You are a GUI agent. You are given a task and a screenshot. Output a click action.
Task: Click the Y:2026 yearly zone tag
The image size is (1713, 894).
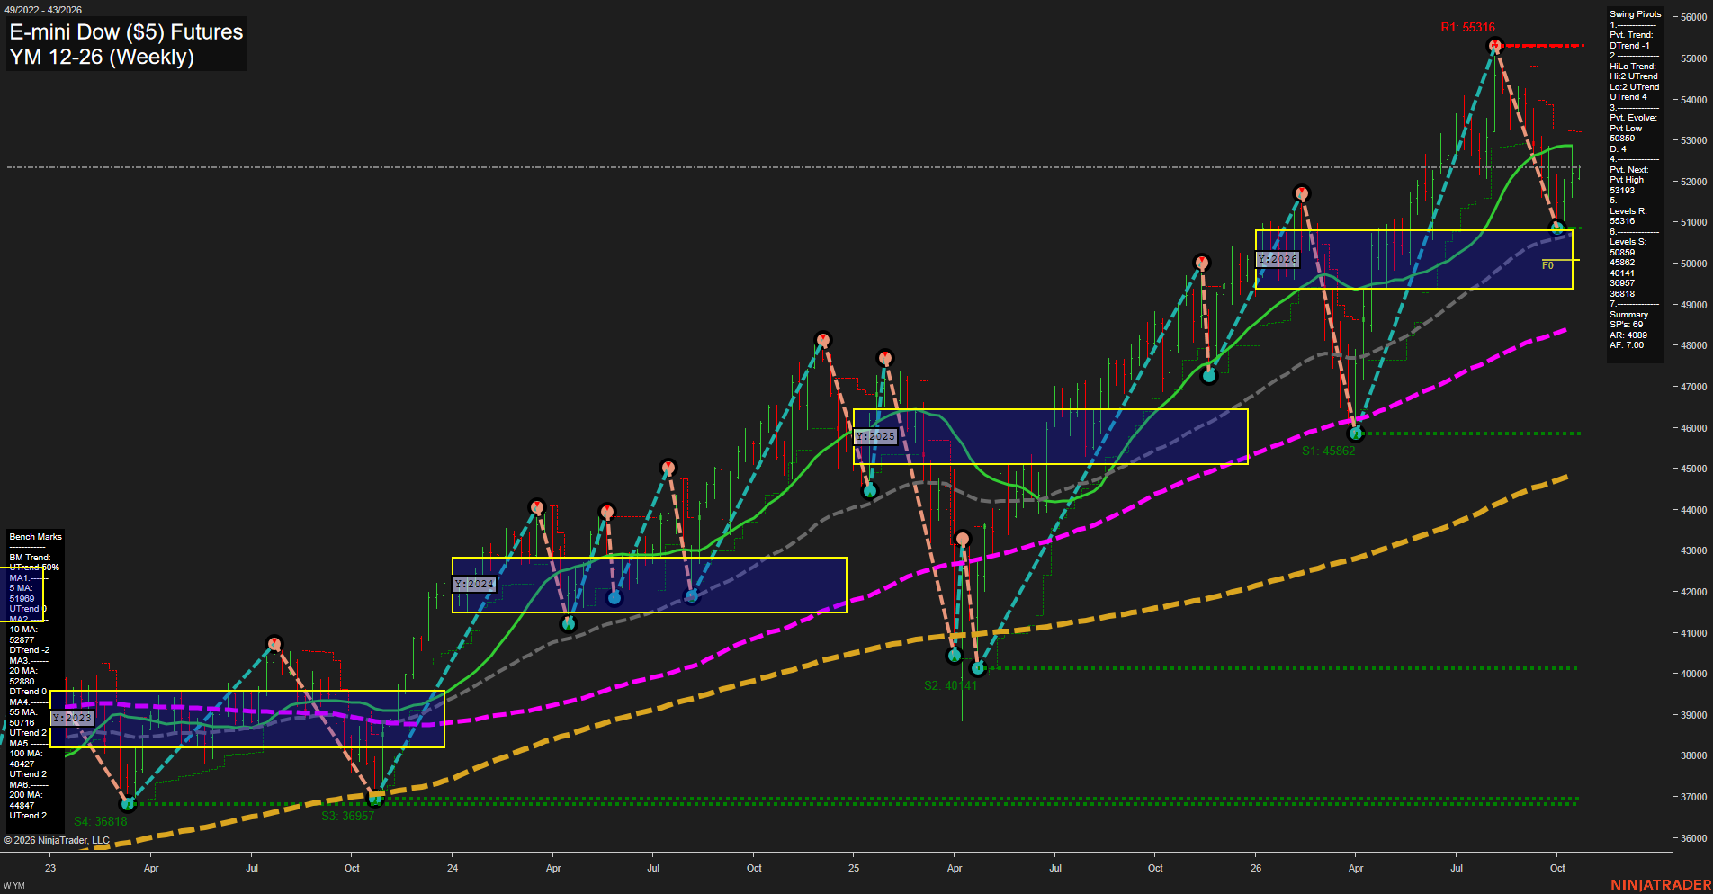point(1278,259)
